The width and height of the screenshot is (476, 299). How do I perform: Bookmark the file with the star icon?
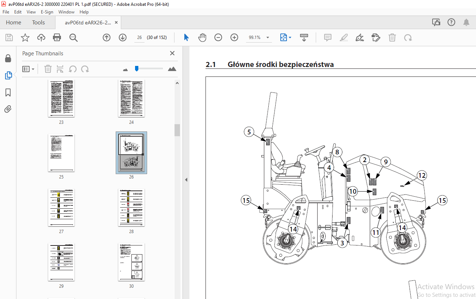click(x=25, y=38)
